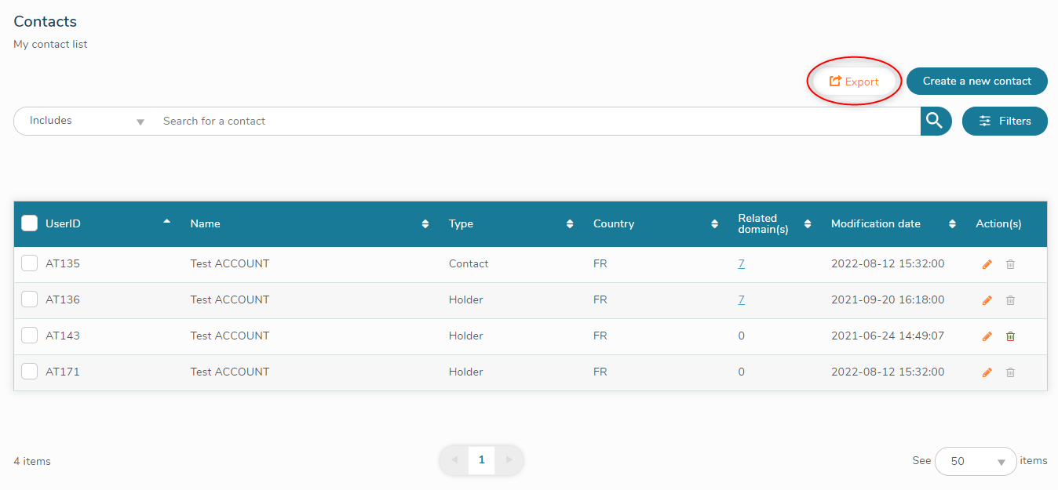Click the search magnifying glass icon

pos(935,121)
